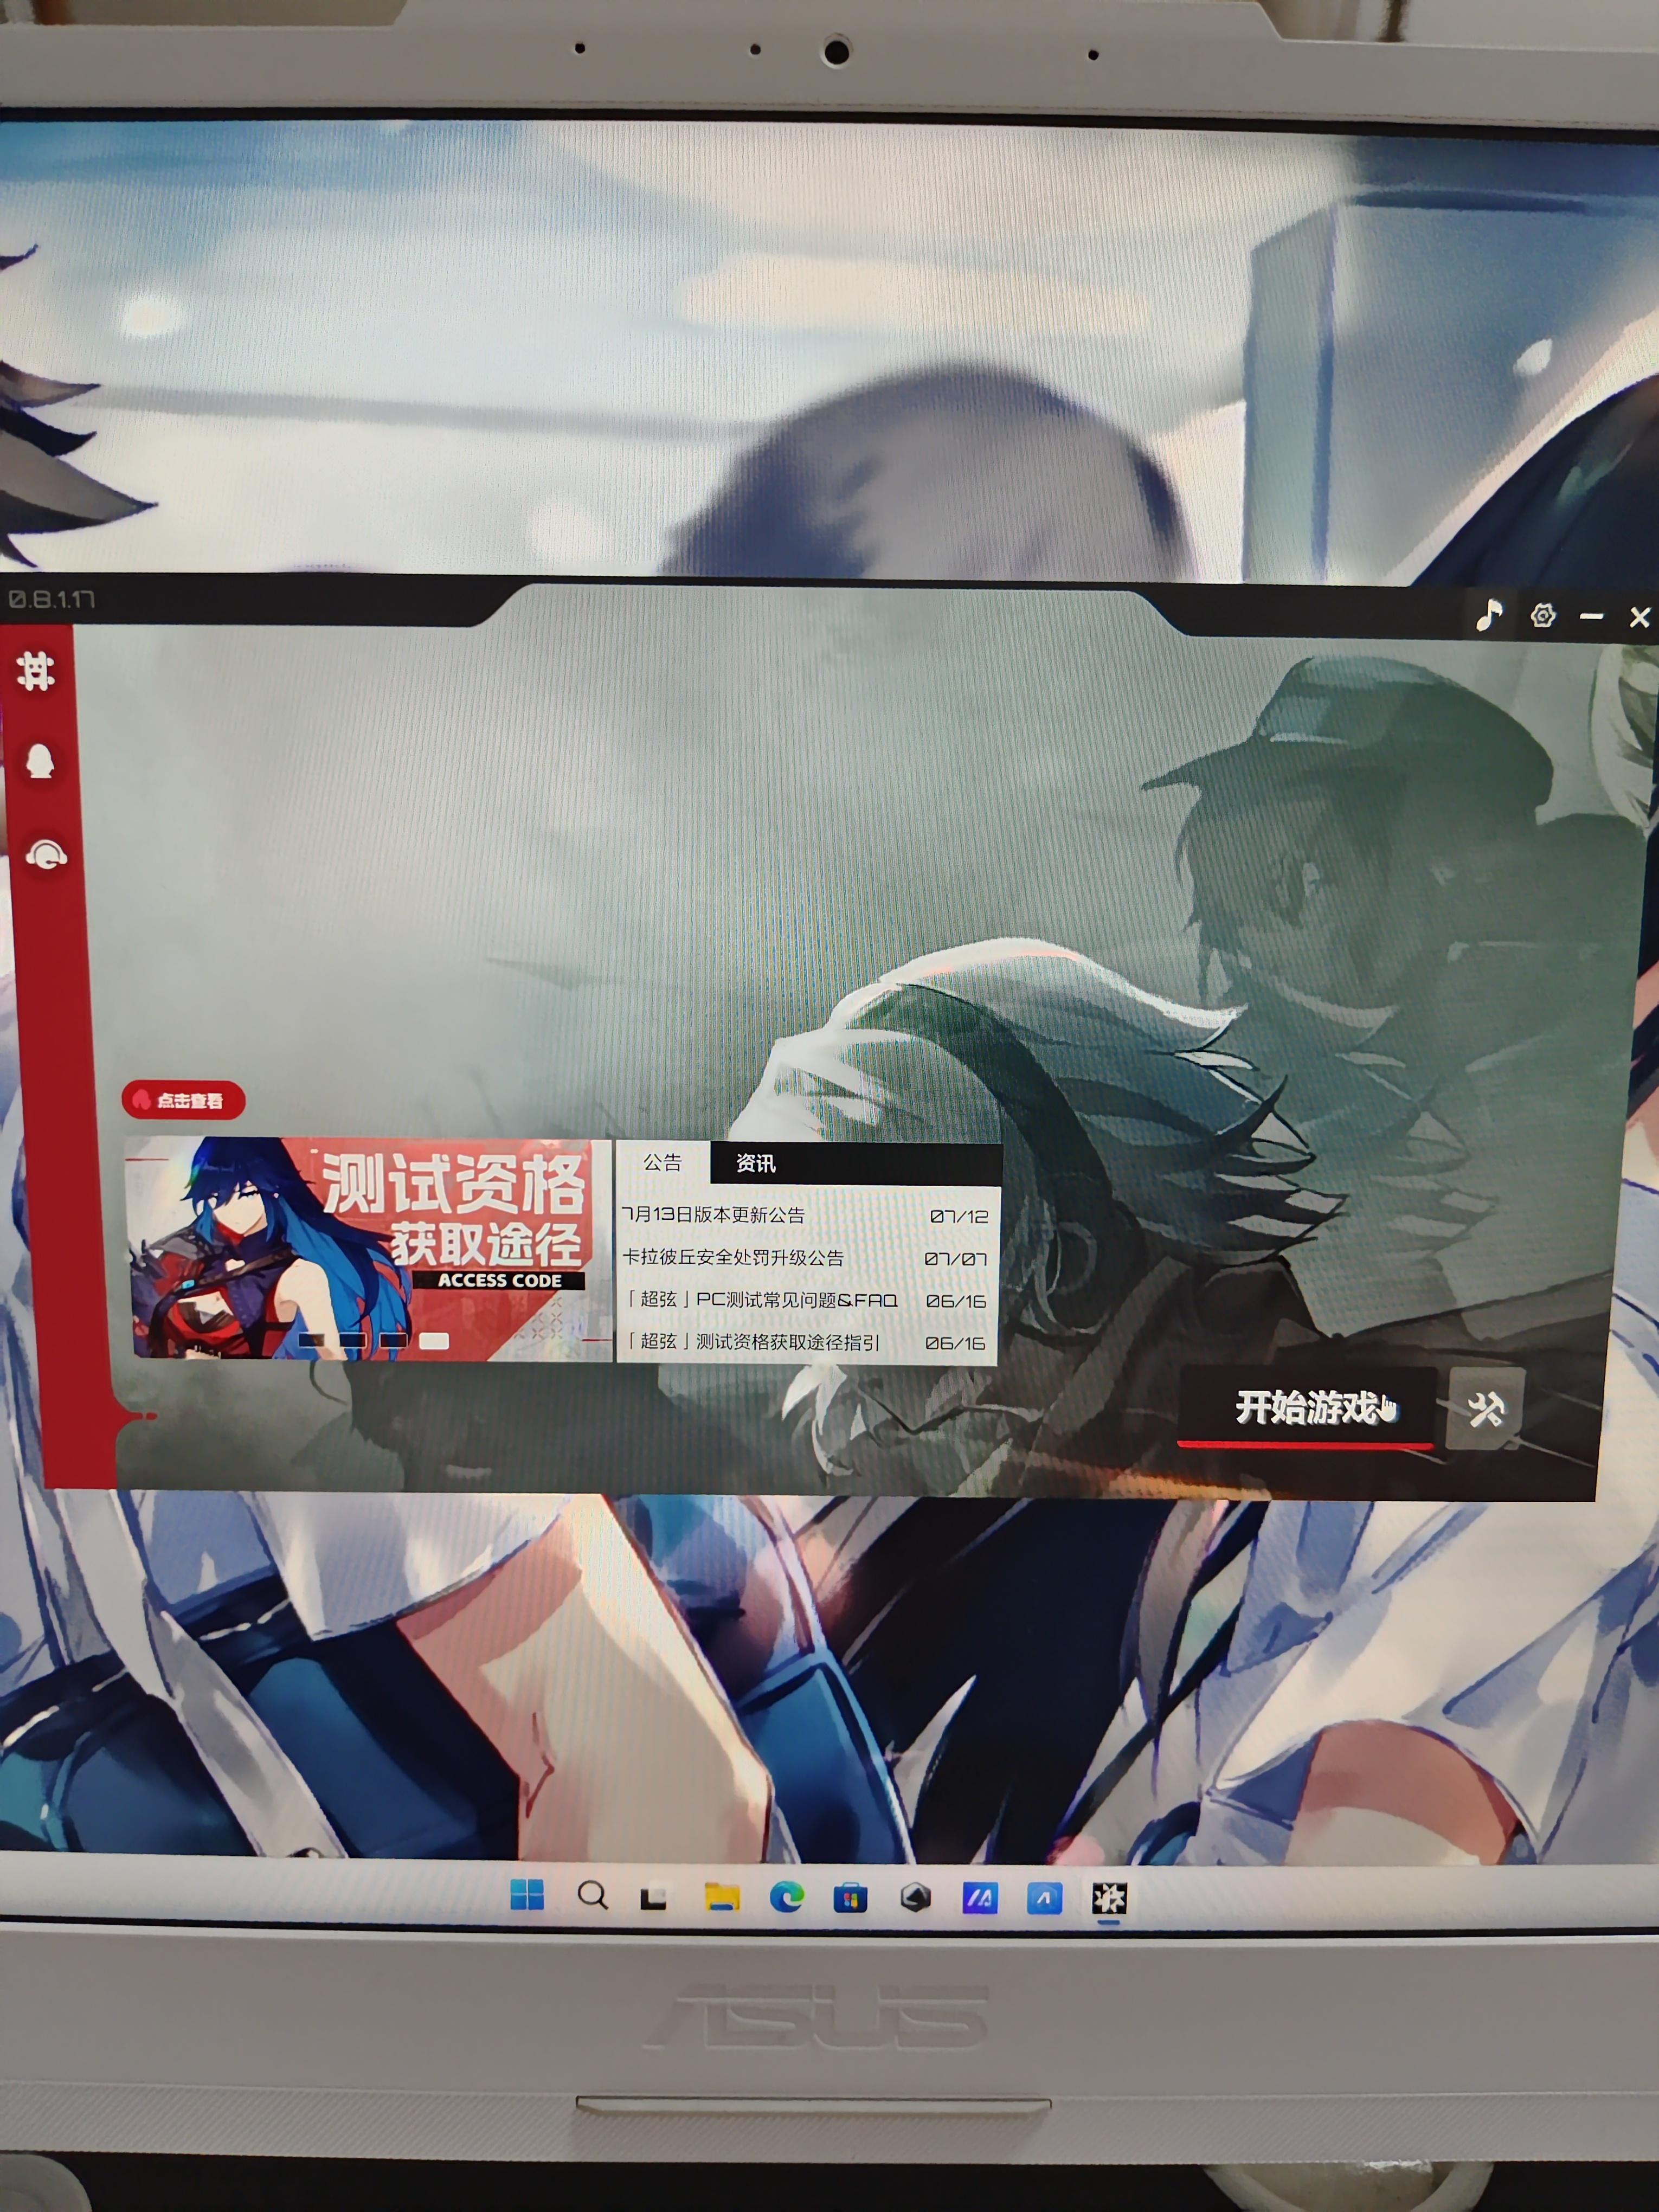Open the light blue A taskbar app
Image resolution: width=1659 pixels, height=2212 pixels.
[x=1044, y=1898]
